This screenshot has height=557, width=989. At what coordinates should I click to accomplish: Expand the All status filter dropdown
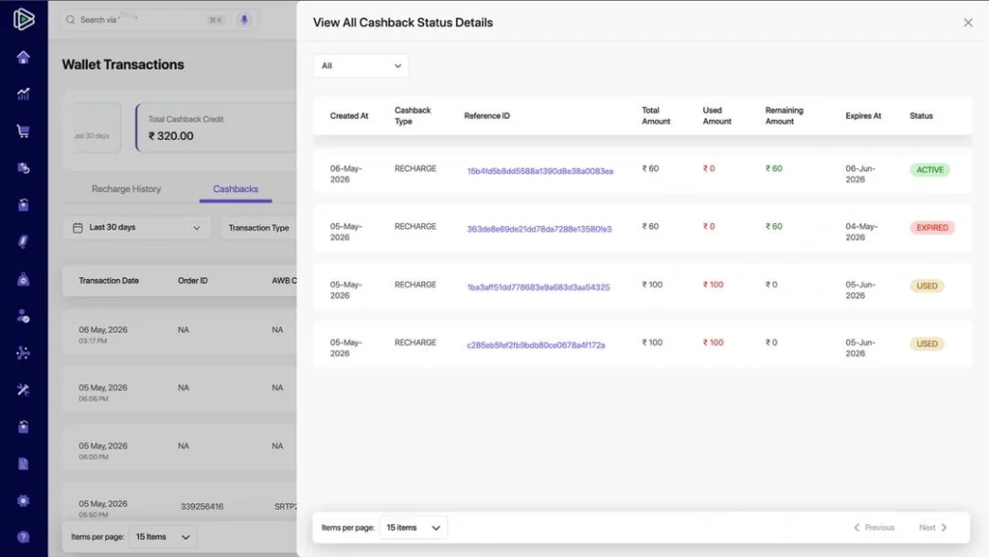(361, 66)
